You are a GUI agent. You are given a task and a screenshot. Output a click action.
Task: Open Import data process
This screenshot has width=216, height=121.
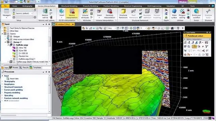coord(14,79)
